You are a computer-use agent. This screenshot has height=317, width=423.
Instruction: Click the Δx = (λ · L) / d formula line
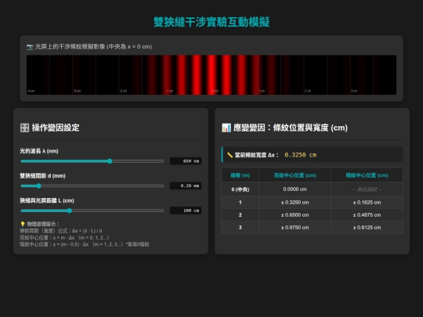pos(61,231)
